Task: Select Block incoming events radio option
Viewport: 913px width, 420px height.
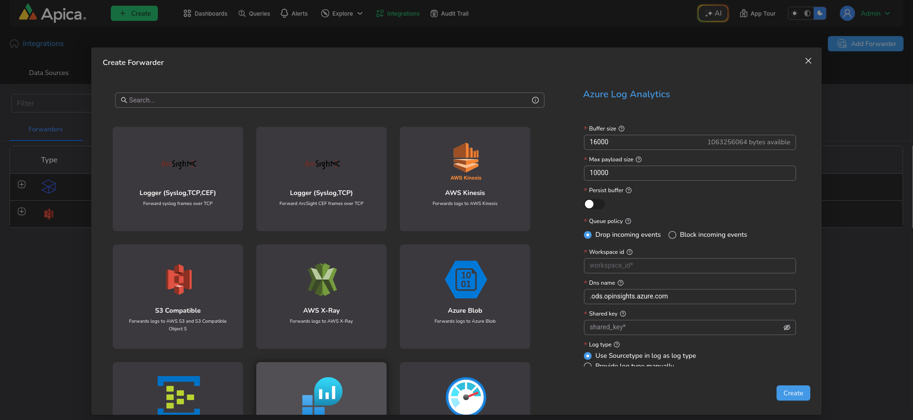Action: tap(672, 235)
